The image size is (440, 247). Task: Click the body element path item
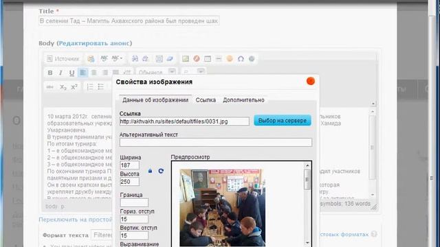[52, 207]
